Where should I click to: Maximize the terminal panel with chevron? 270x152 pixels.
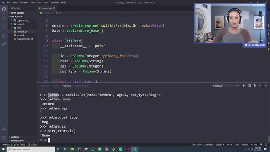[x=260, y=86]
